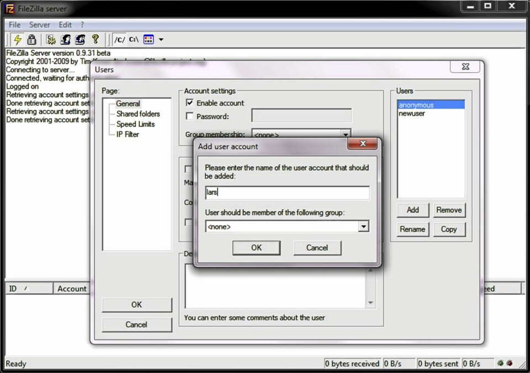Select the C:\ path display toolbar icon
530x373 pixels.
pos(134,39)
